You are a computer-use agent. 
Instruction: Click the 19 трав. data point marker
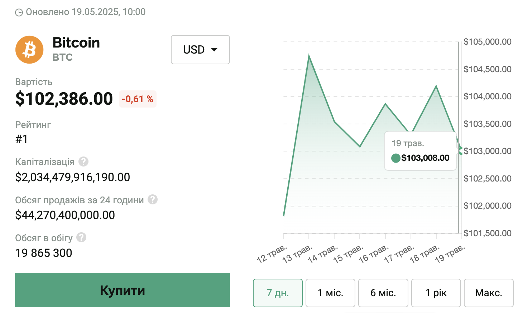461,151
